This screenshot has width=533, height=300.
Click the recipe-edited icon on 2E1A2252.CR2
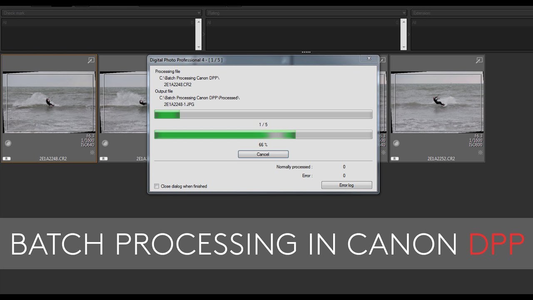tap(480, 152)
